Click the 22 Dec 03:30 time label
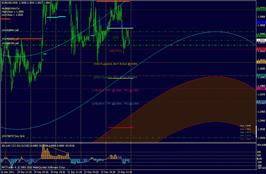 click(x=92, y=172)
